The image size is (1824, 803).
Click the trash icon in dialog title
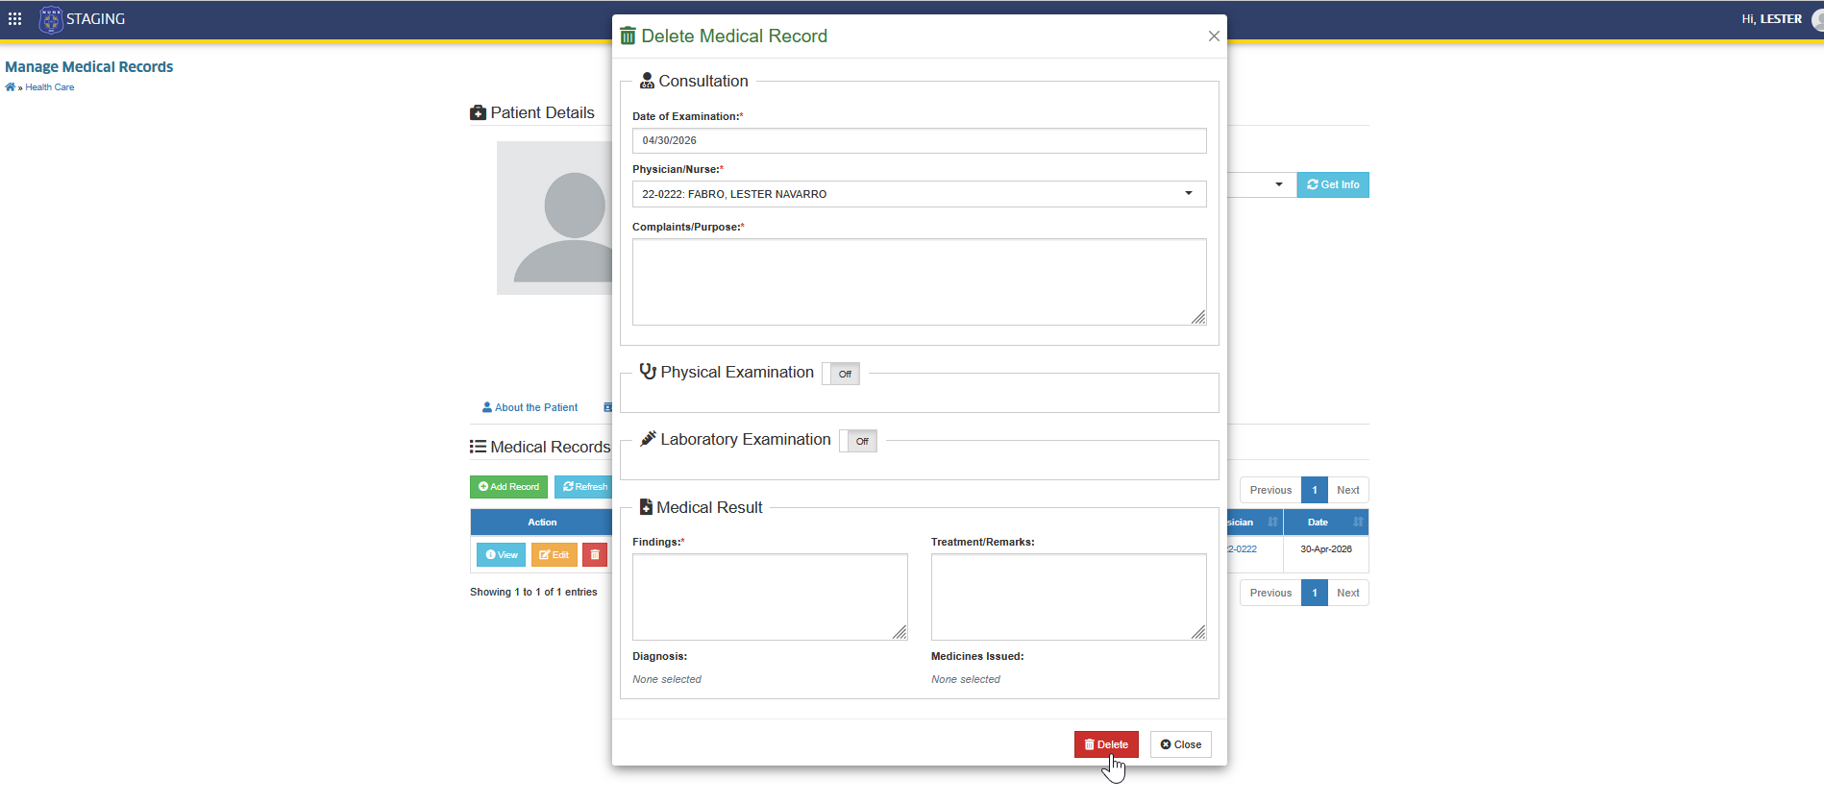(x=628, y=36)
